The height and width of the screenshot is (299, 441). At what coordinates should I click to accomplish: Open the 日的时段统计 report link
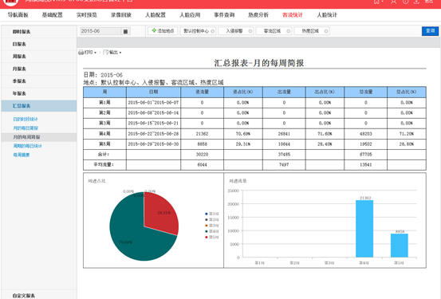(x=26, y=120)
